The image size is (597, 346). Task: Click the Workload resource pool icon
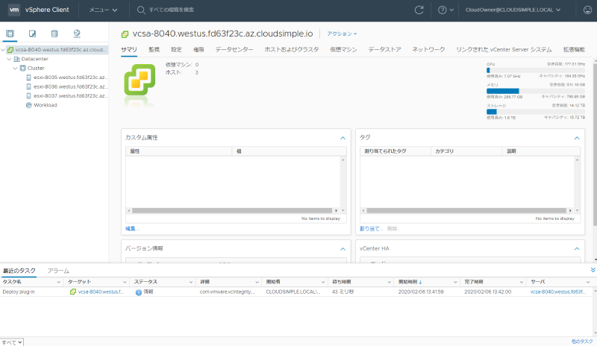point(28,105)
